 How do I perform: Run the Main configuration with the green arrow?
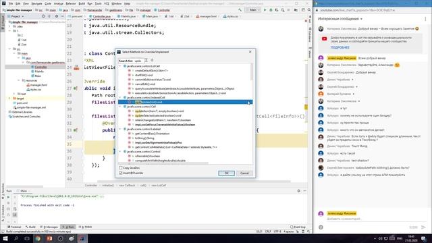tap(265, 10)
